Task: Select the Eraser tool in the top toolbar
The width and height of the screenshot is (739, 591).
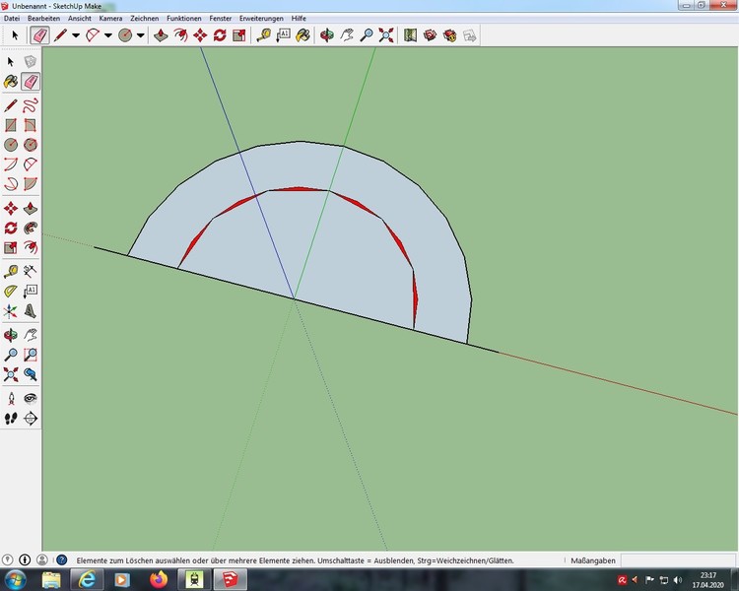Action: pyautogui.click(x=39, y=34)
